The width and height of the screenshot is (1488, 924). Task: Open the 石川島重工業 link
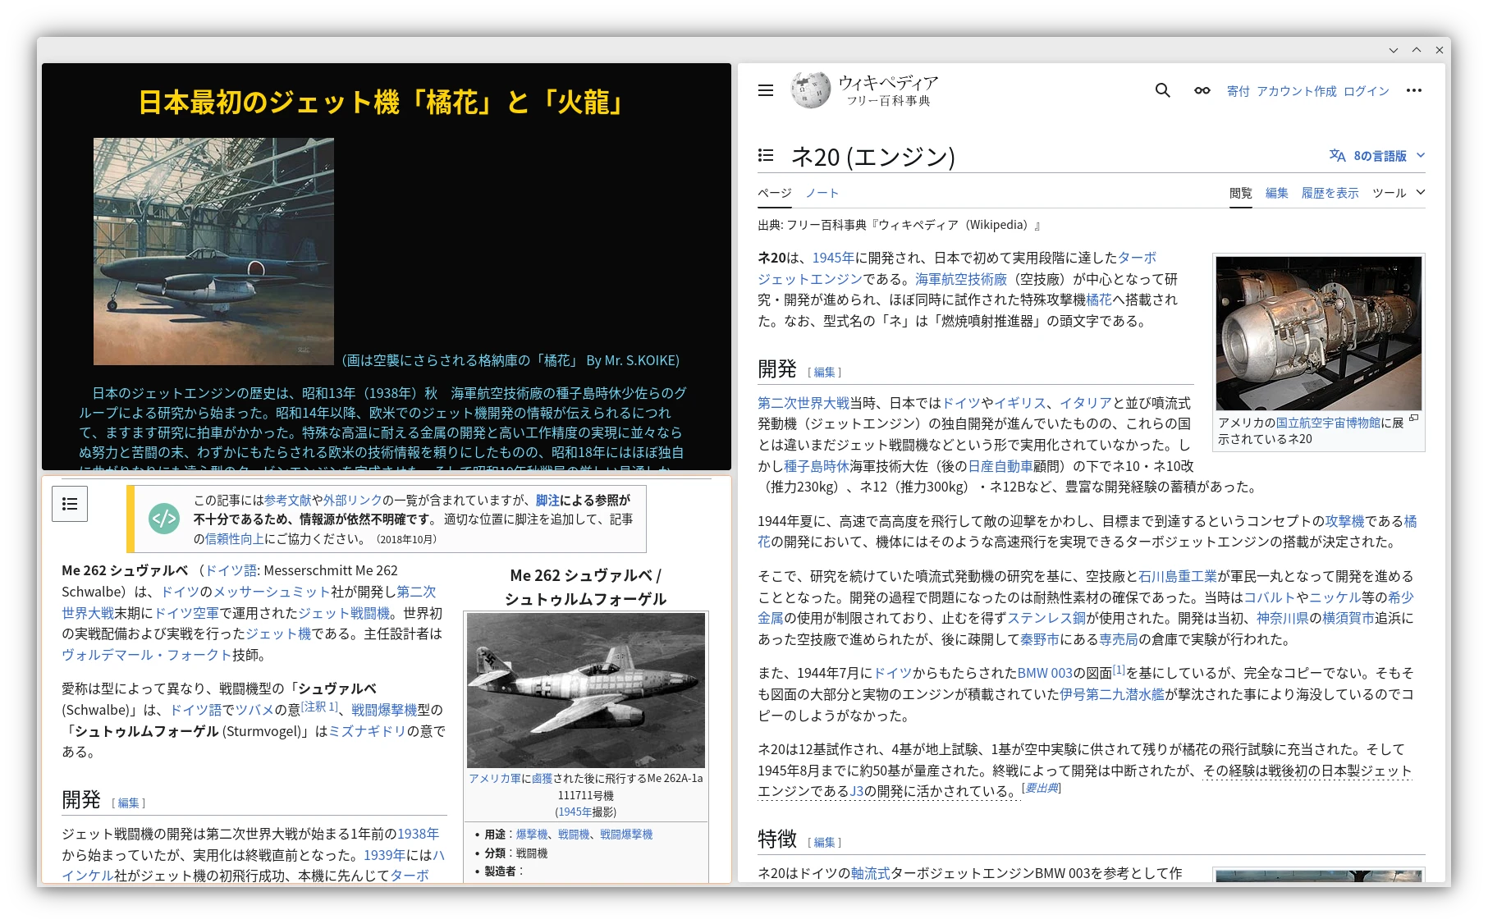1178,576
